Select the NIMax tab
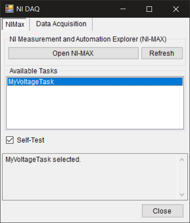 [x=15, y=24]
